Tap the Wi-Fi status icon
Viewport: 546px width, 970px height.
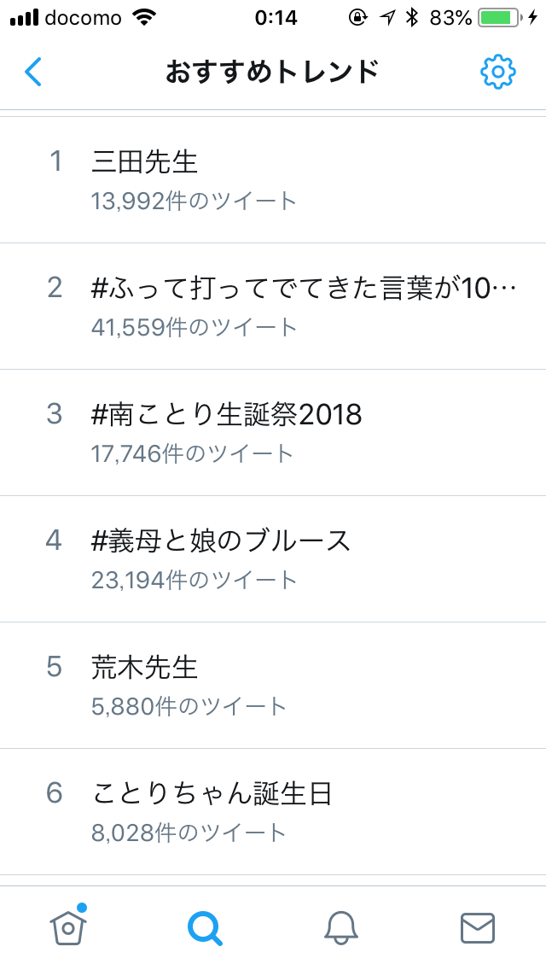(x=145, y=18)
